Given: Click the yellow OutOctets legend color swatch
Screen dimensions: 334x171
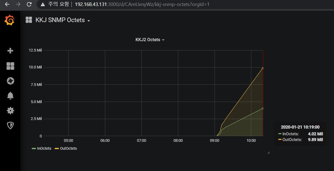Looking at the screenshot, I should pyautogui.click(x=57, y=149).
